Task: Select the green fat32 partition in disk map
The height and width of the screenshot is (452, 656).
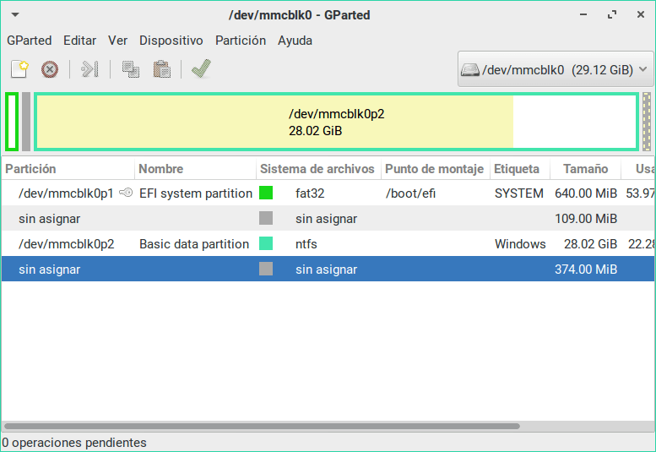Action: click(x=12, y=122)
